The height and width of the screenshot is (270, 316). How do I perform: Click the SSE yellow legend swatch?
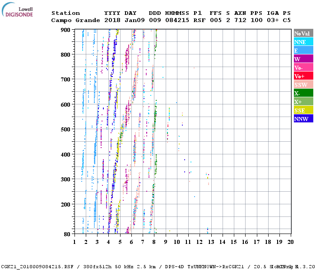coord(303,110)
